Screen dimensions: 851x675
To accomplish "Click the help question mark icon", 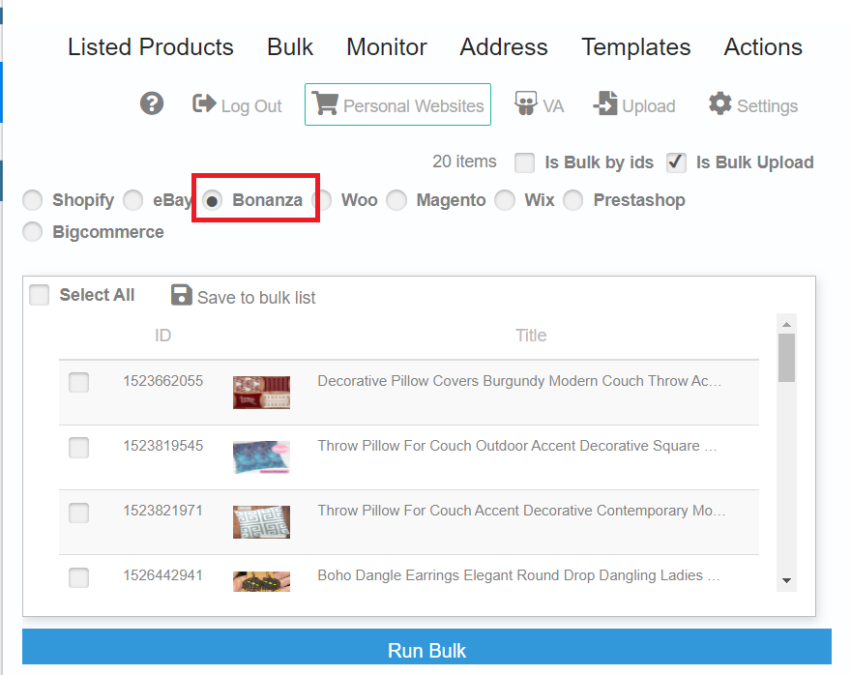I will [x=152, y=103].
